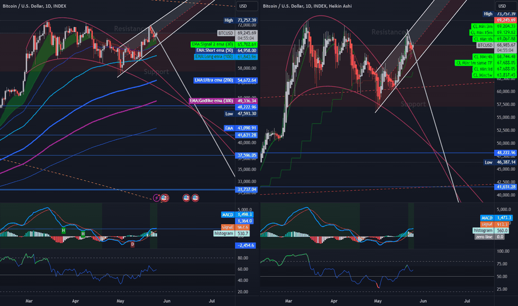Click the red D divergence marker in MACD

(x=132, y=244)
